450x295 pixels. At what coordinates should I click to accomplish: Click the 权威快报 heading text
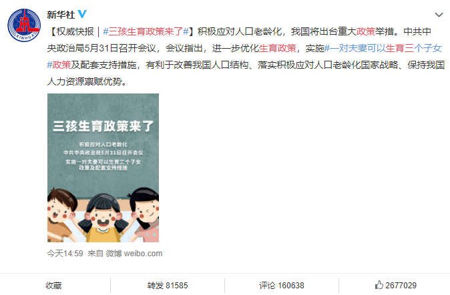(x=75, y=31)
